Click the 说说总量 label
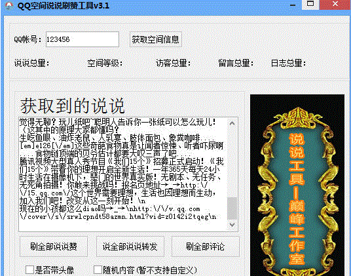The height and width of the screenshot is (276, 351). [32, 63]
